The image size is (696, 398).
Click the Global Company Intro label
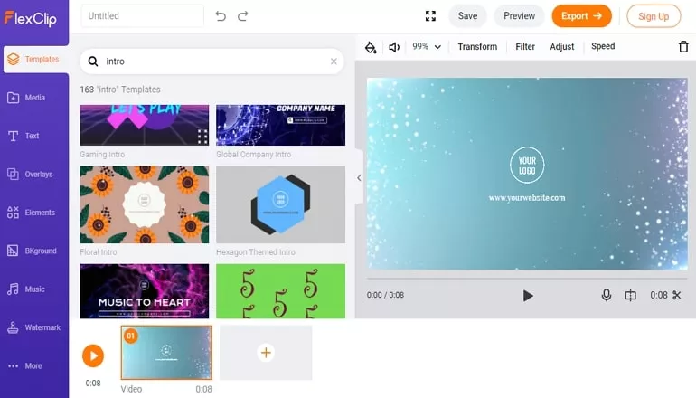(254, 155)
